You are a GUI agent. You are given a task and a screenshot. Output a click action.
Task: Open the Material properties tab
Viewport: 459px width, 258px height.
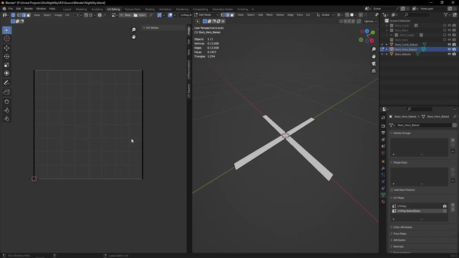[x=383, y=202]
